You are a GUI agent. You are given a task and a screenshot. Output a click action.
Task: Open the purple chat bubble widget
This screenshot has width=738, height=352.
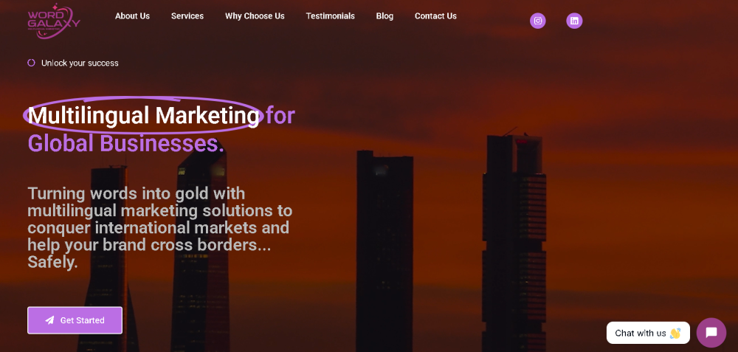pos(711,333)
